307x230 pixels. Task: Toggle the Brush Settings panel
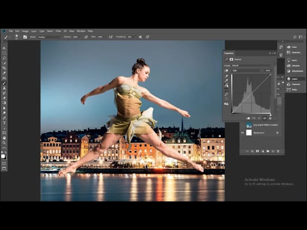[25, 37]
